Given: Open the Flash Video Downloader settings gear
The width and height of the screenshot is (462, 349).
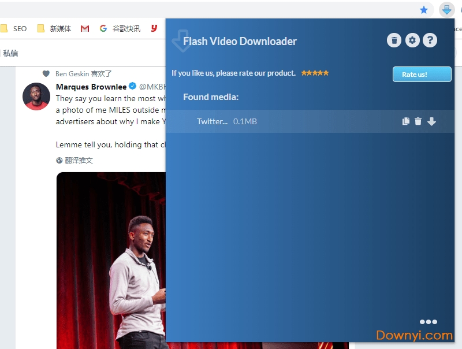Looking at the screenshot, I should pyautogui.click(x=412, y=40).
